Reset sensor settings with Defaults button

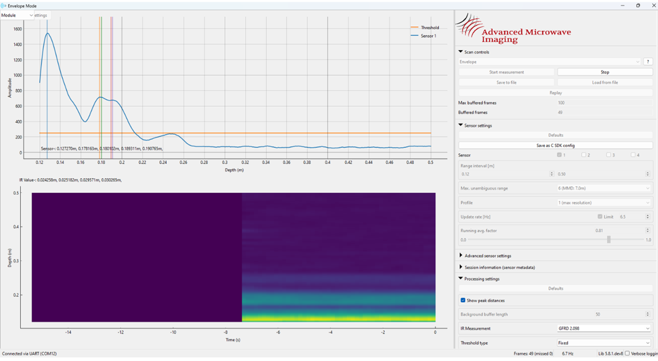coord(556,135)
